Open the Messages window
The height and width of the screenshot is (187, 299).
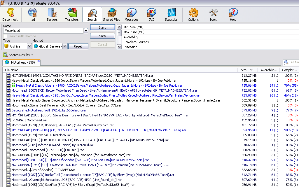pyautogui.click(x=131, y=15)
